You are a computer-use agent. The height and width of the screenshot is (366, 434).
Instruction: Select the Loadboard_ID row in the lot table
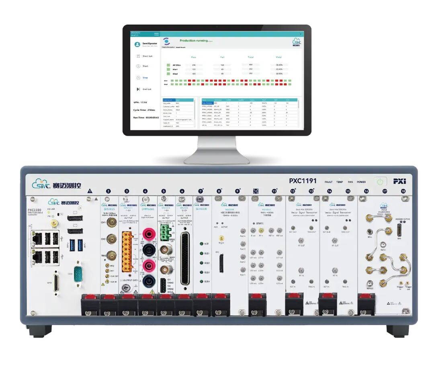click(178, 126)
